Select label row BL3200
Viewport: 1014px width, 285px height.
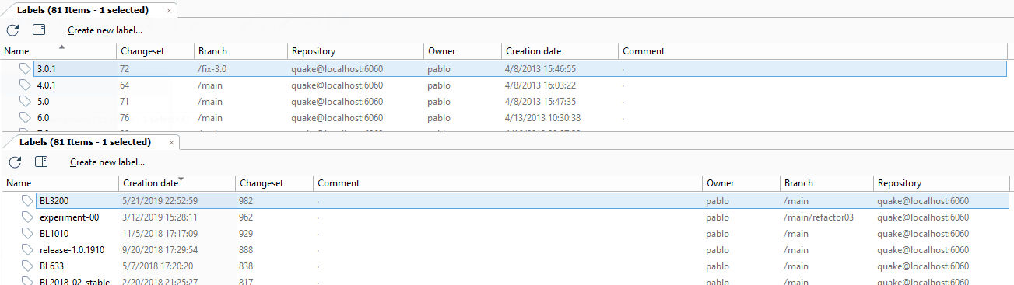[x=524, y=201]
